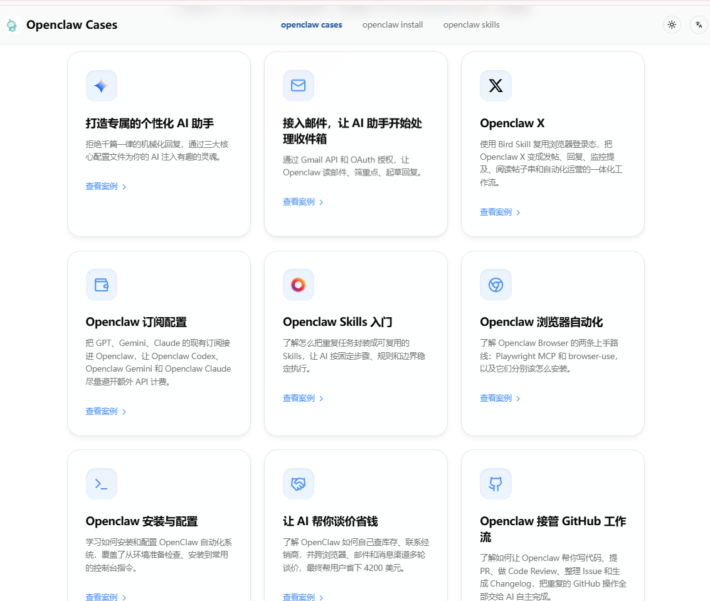Viewport: 710px width, 601px height.
Task: Open 查看案例 under Openclaw Skills 入门
Action: [299, 398]
